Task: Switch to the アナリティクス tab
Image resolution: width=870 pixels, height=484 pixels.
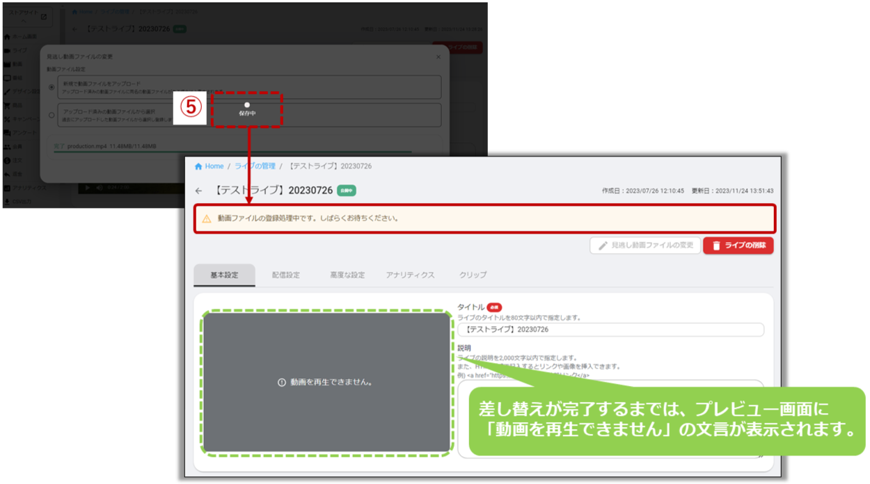Action: click(x=410, y=275)
